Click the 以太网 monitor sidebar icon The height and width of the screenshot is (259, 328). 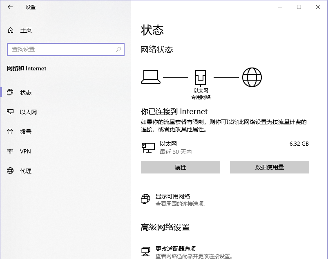click(x=10, y=112)
